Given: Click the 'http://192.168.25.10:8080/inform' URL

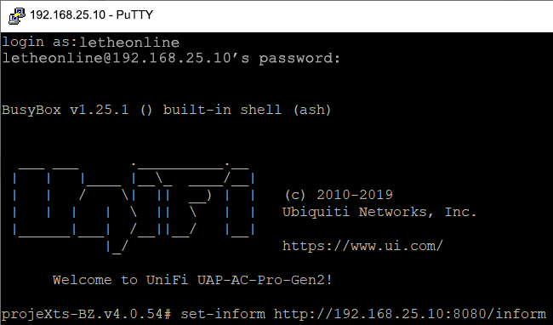Looking at the screenshot, I should 410,314.
